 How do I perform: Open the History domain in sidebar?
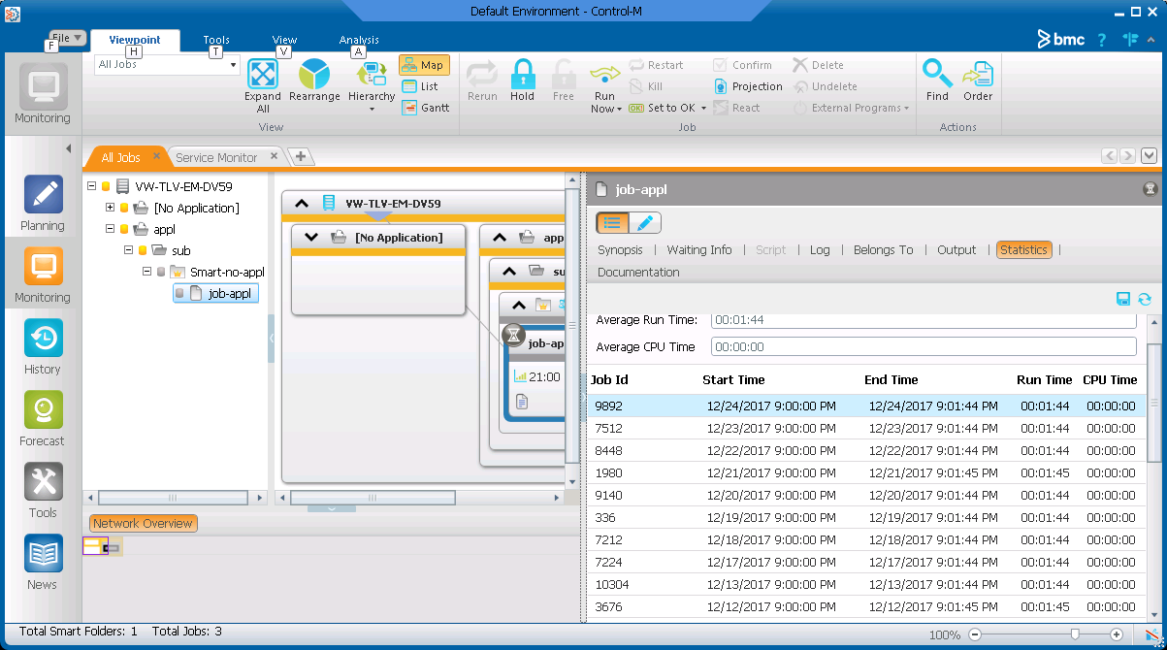[43, 348]
